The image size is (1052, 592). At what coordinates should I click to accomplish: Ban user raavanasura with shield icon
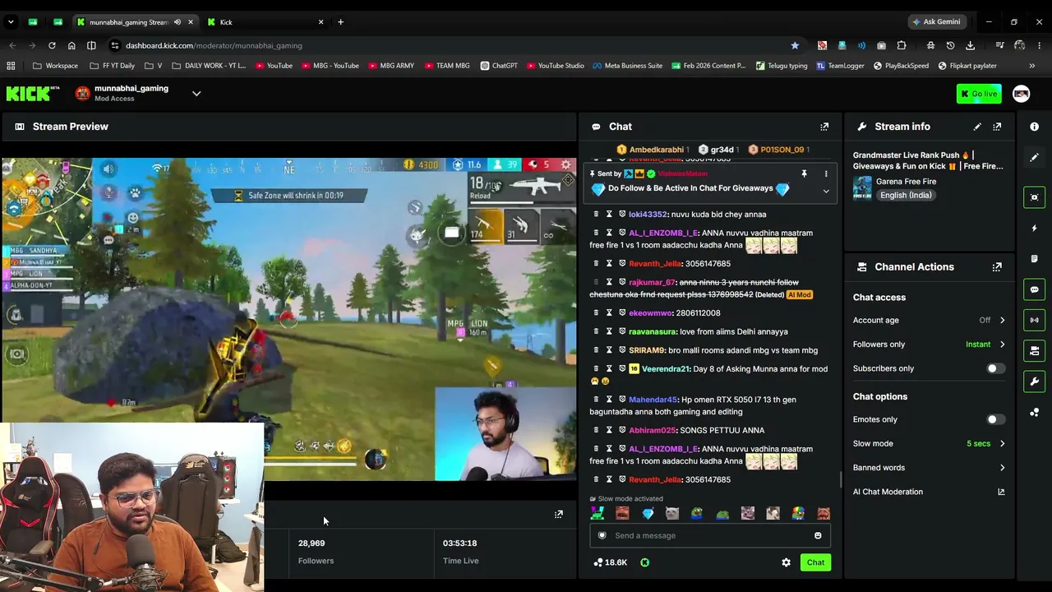pyautogui.click(x=622, y=332)
